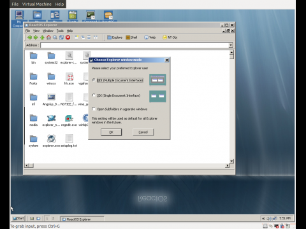Viewport: 306px width, 229px height.
Task: Select the hh.exe file icon
Action: click(x=69, y=76)
